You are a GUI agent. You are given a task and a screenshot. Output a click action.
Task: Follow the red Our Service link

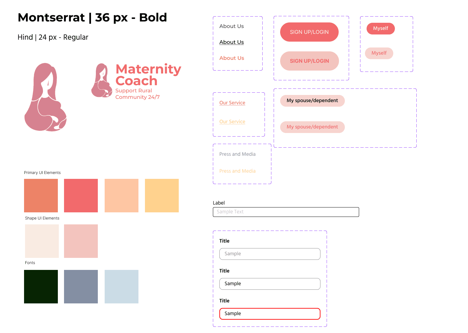232,103
